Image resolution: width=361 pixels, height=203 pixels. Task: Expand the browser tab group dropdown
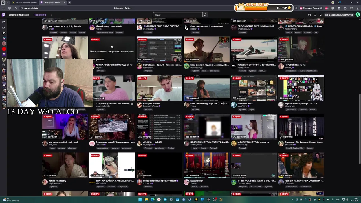[x=8, y=3]
